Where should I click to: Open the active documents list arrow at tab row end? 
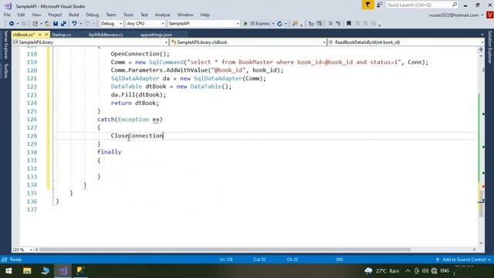coord(482,35)
